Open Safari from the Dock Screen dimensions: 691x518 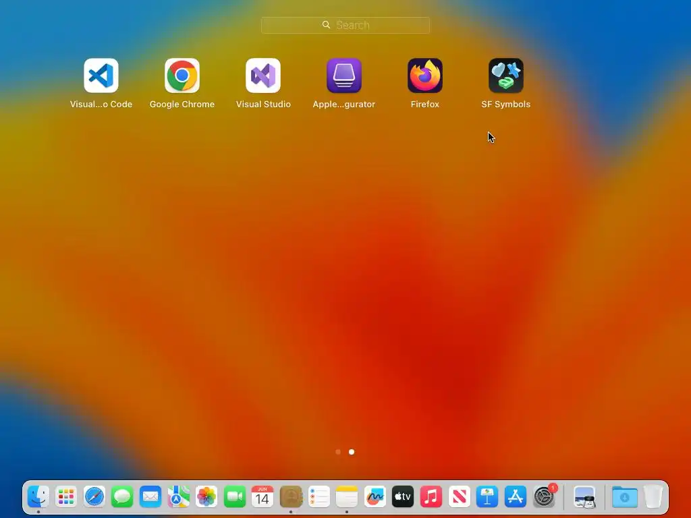click(94, 497)
